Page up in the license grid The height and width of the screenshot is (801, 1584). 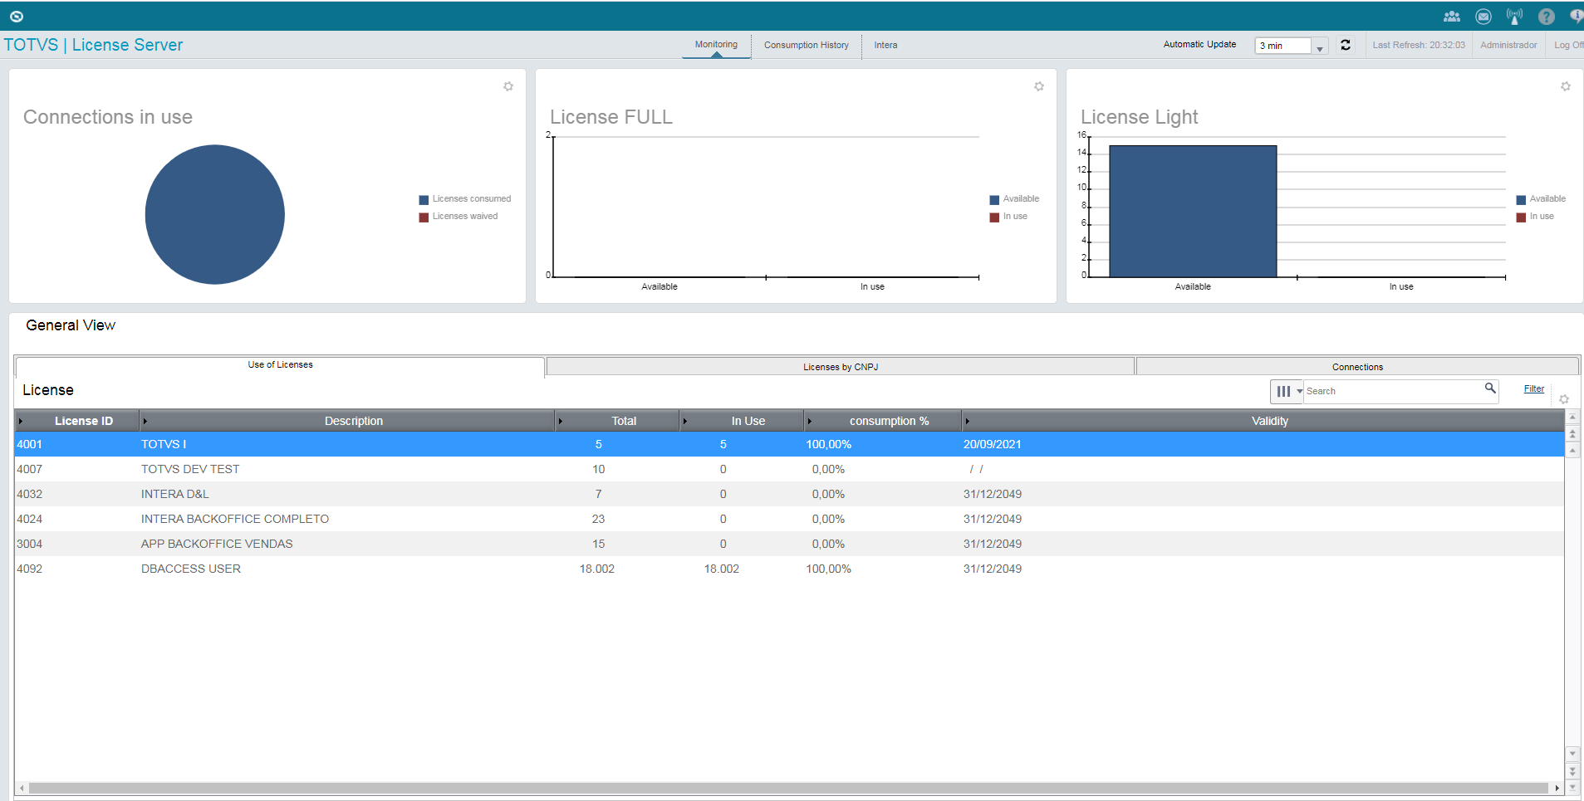click(x=1572, y=433)
